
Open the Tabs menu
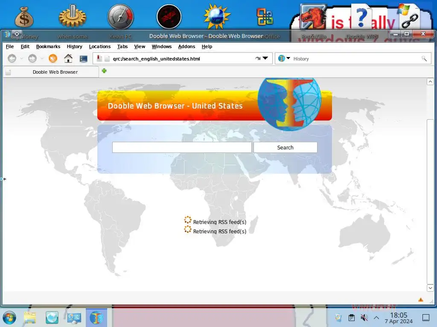(x=122, y=46)
